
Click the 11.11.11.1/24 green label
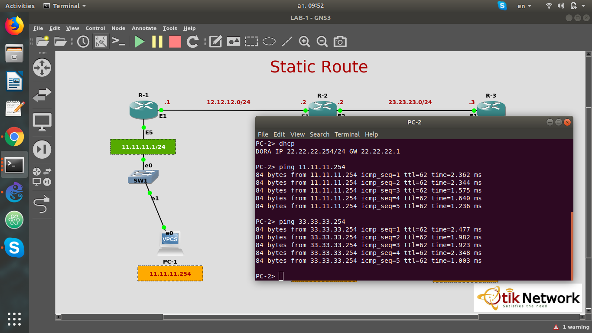click(x=143, y=147)
